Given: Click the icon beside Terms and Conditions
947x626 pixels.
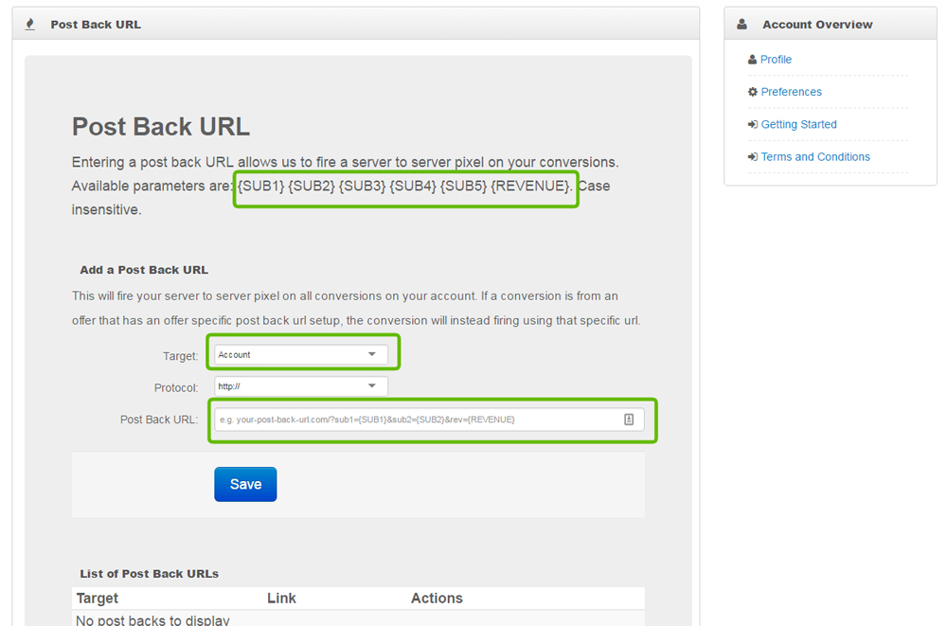Looking at the screenshot, I should point(753,157).
